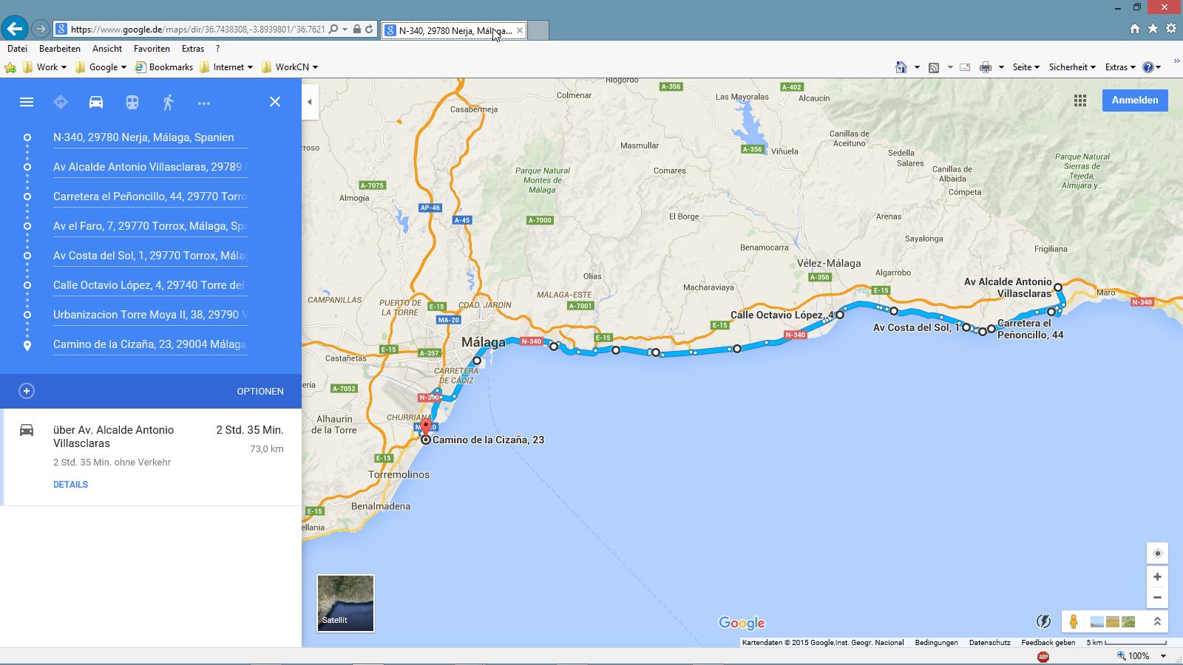Click command bar print icon
The height and width of the screenshot is (665, 1183).
(x=985, y=67)
